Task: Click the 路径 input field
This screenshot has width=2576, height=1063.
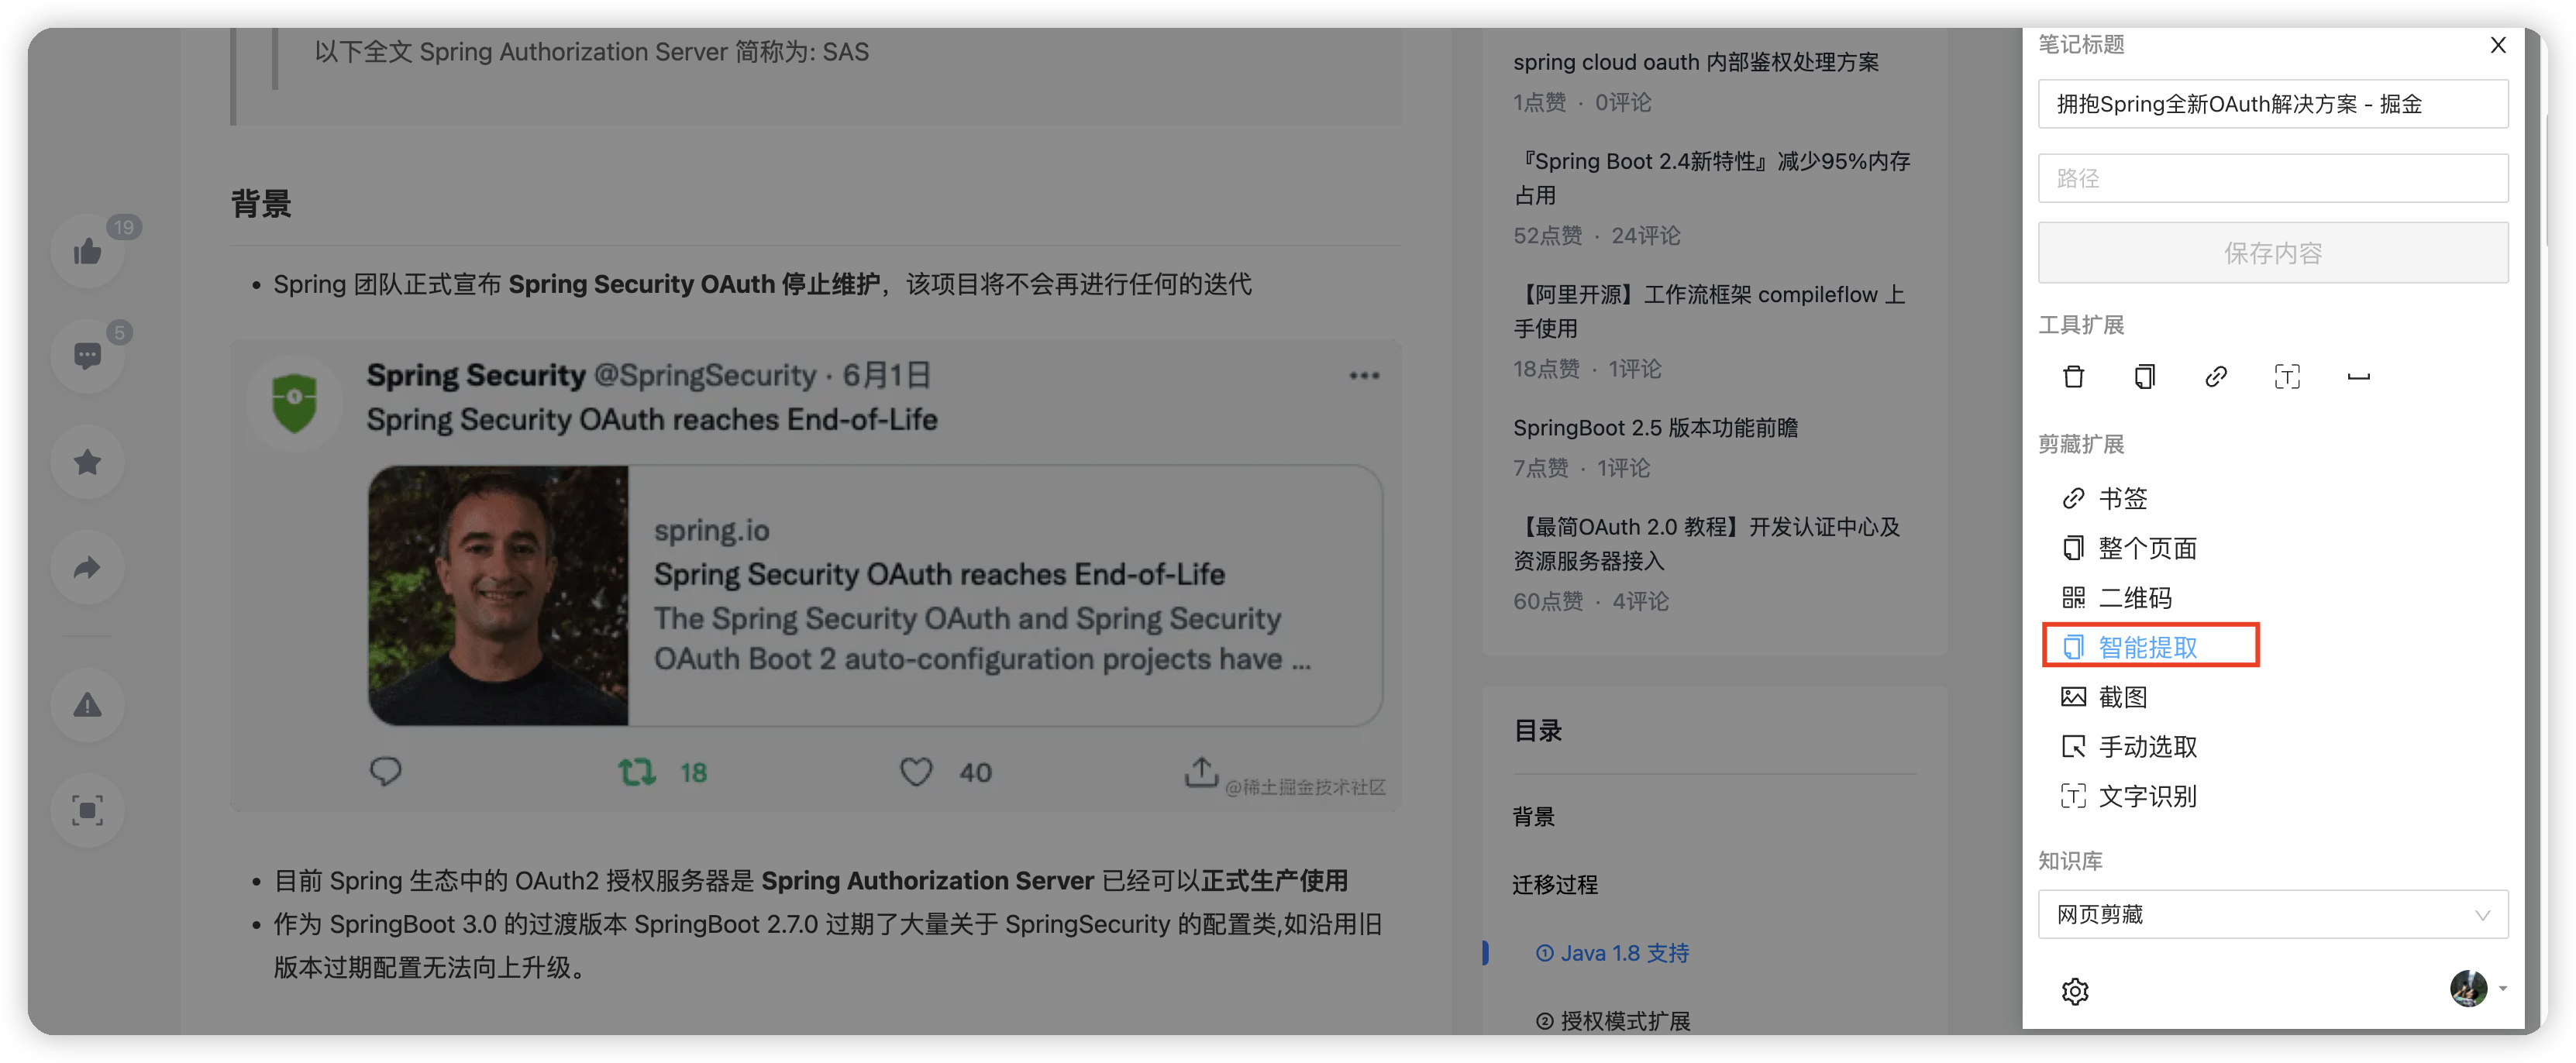Action: point(2273,178)
